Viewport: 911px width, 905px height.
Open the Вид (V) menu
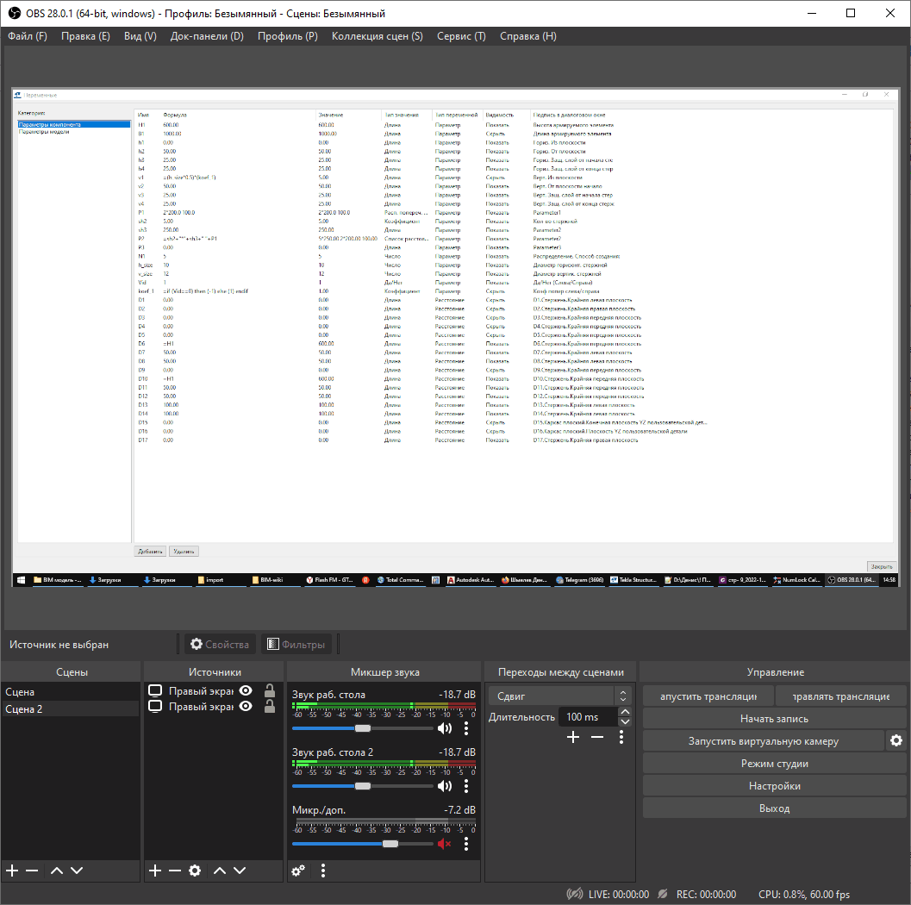coord(140,36)
